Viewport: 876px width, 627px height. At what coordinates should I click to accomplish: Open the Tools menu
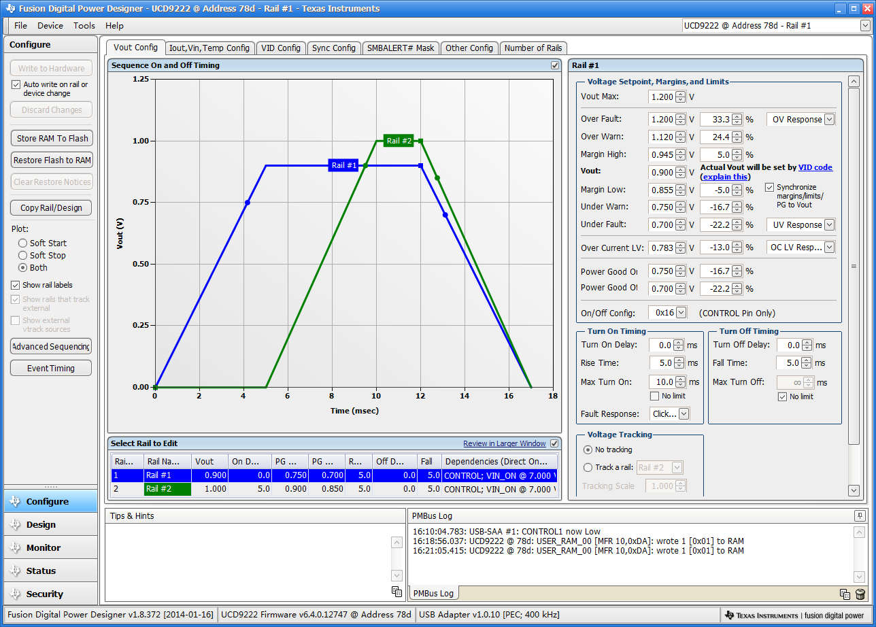84,25
